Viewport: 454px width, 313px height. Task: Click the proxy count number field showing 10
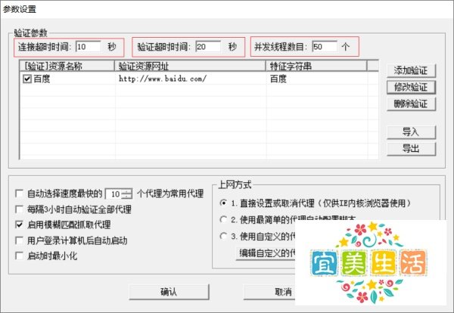click(113, 194)
